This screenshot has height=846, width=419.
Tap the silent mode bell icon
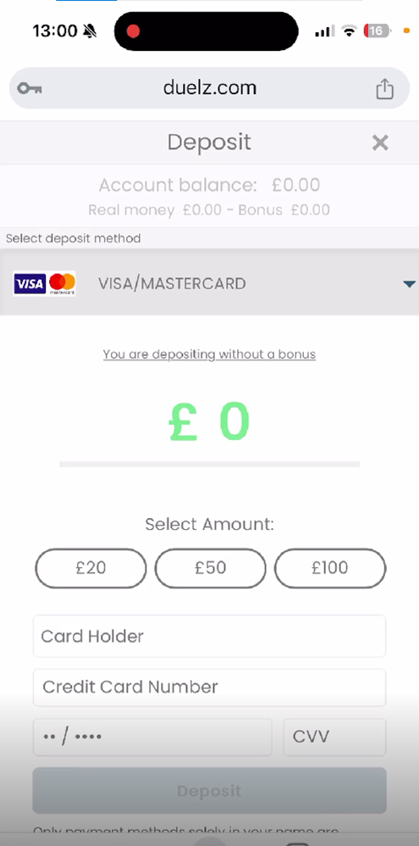click(x=90, y=31)
